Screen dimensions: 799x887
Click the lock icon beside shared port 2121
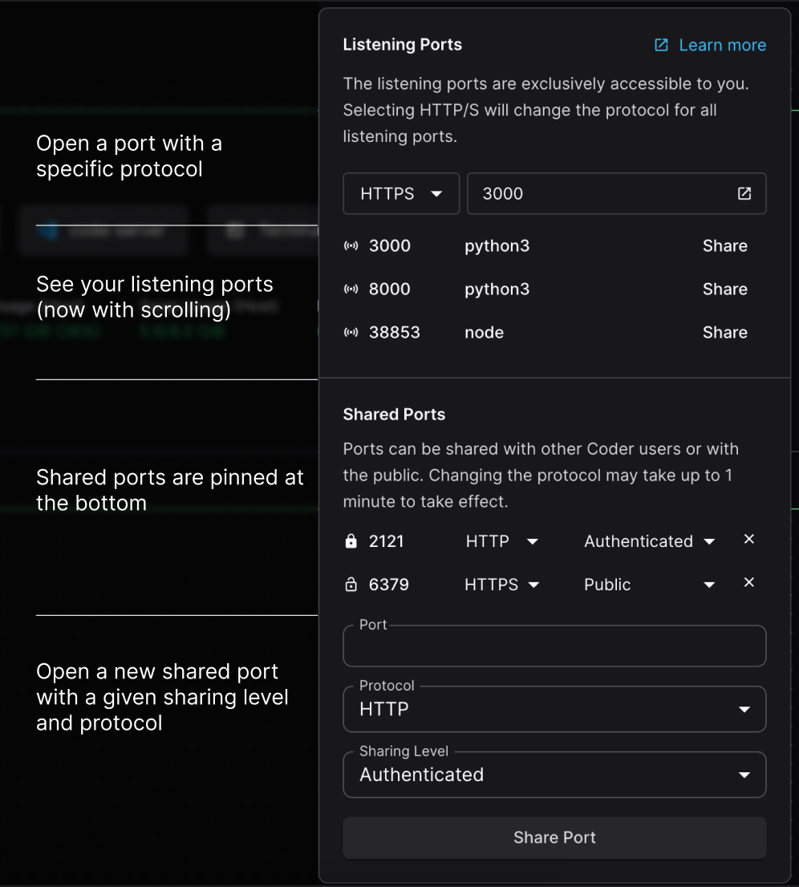351,541
